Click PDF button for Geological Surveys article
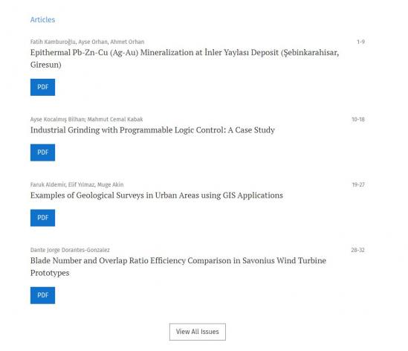Viewport: 408px width, 351px height. click(42, 218)
